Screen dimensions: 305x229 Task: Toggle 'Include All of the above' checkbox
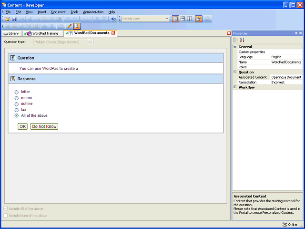(5, 209)
